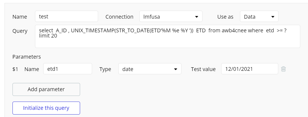The height and width of the screenshot is (117, 308).
Task: Click the '$1' parameter index label
Action: pyautogui.click(x=15, y=69)
